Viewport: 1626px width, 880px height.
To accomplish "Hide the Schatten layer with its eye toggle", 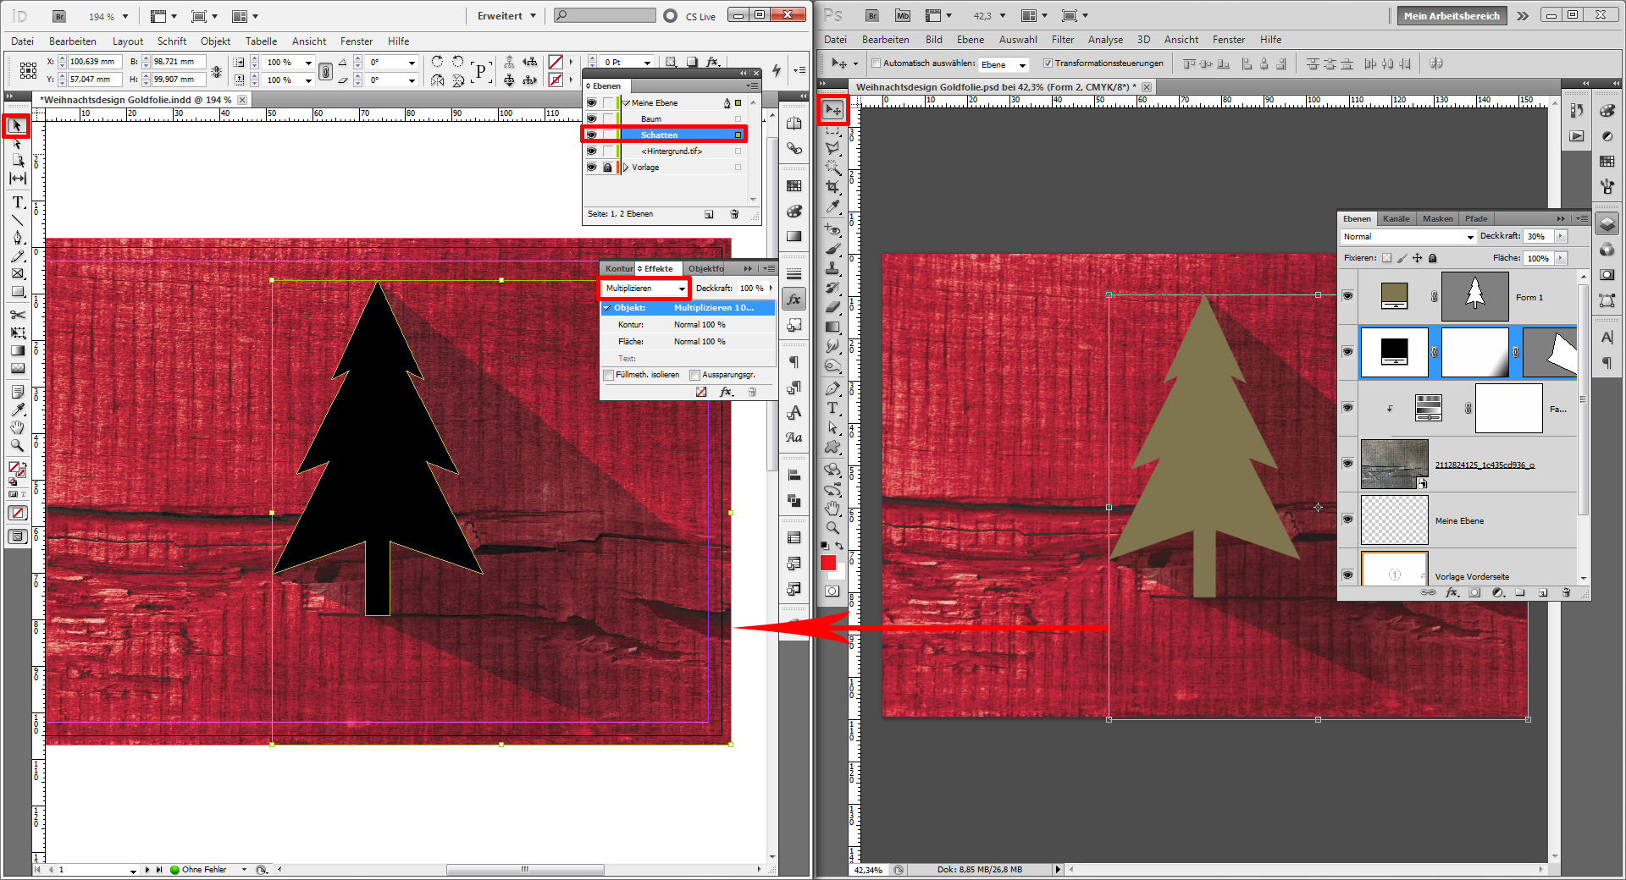I will (x=591, y=135).
